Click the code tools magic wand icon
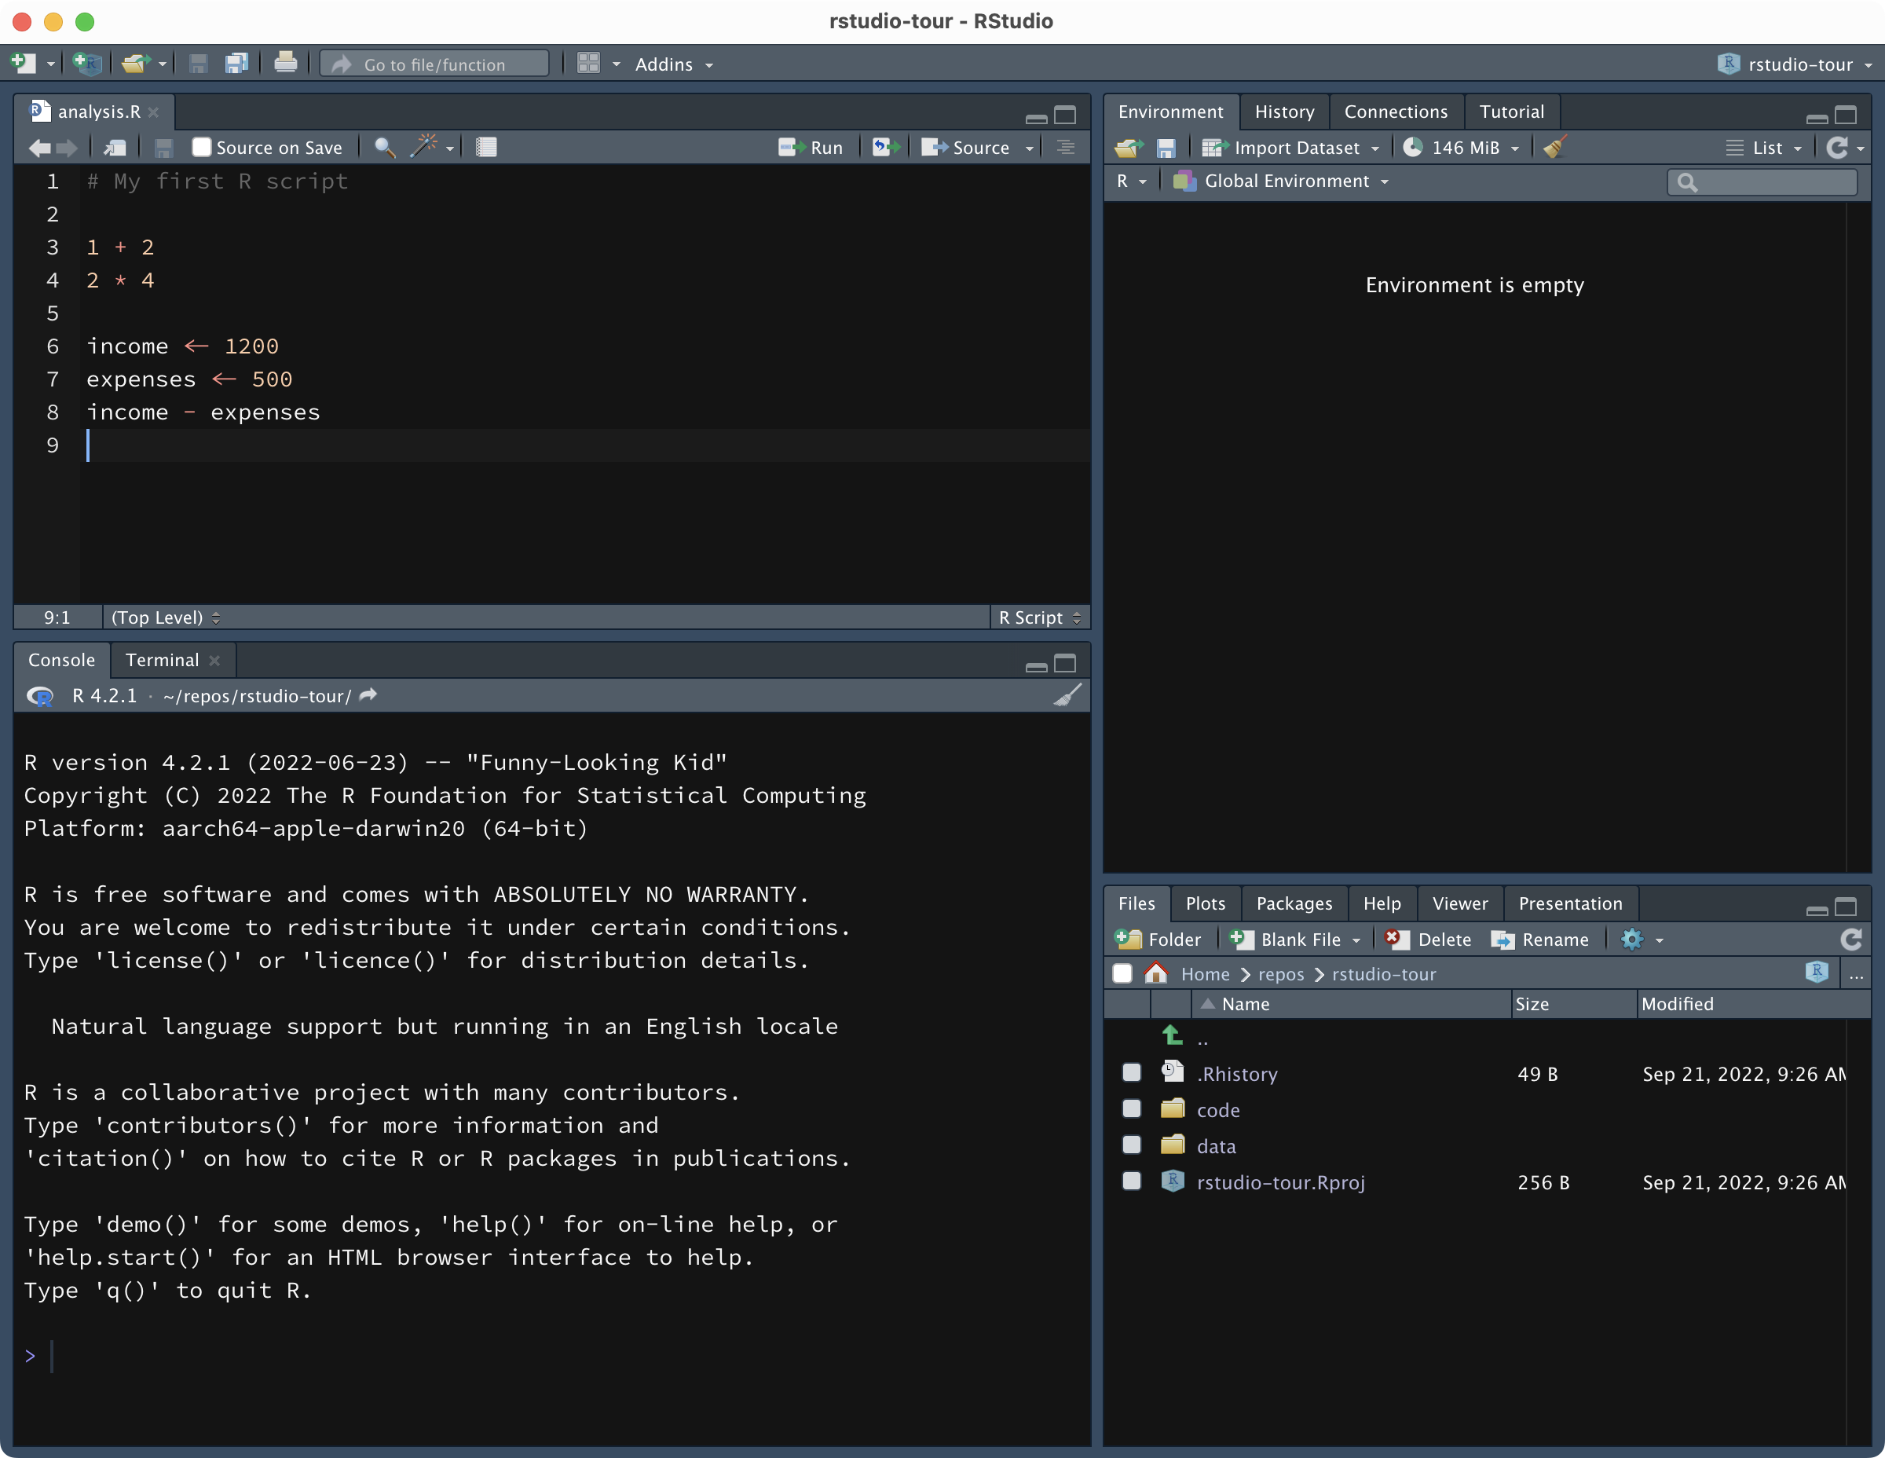This screenshot has width=1885, height=1458. click(x=424, y=147)
